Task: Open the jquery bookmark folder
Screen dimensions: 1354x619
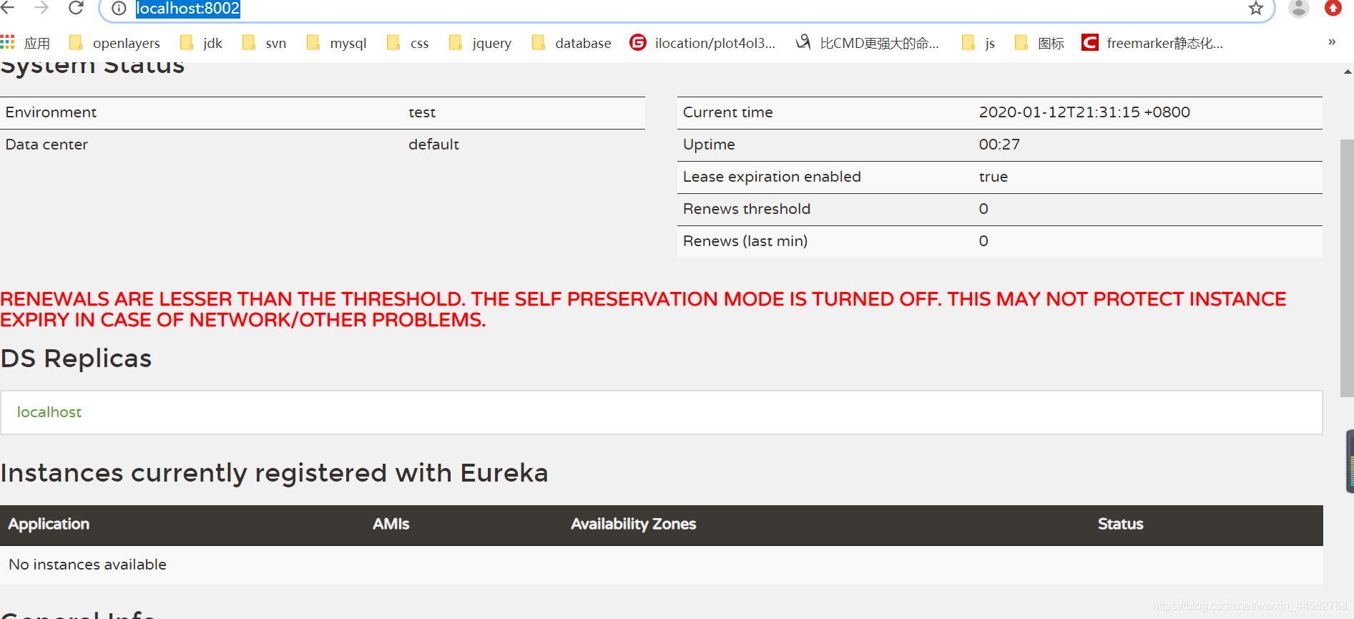Action: pyautogui.click(x=481, y=43)
